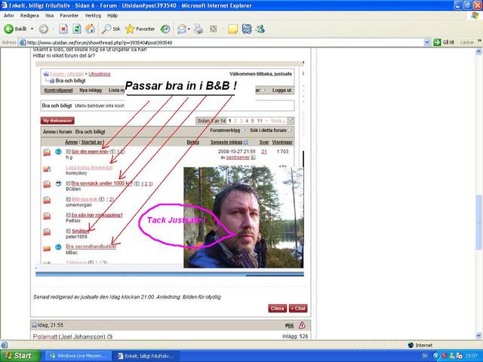The width and height of the screenshot is (483, 362).
Task: Click the green Messenger buddy tray icon
Action: pos(451,356)
